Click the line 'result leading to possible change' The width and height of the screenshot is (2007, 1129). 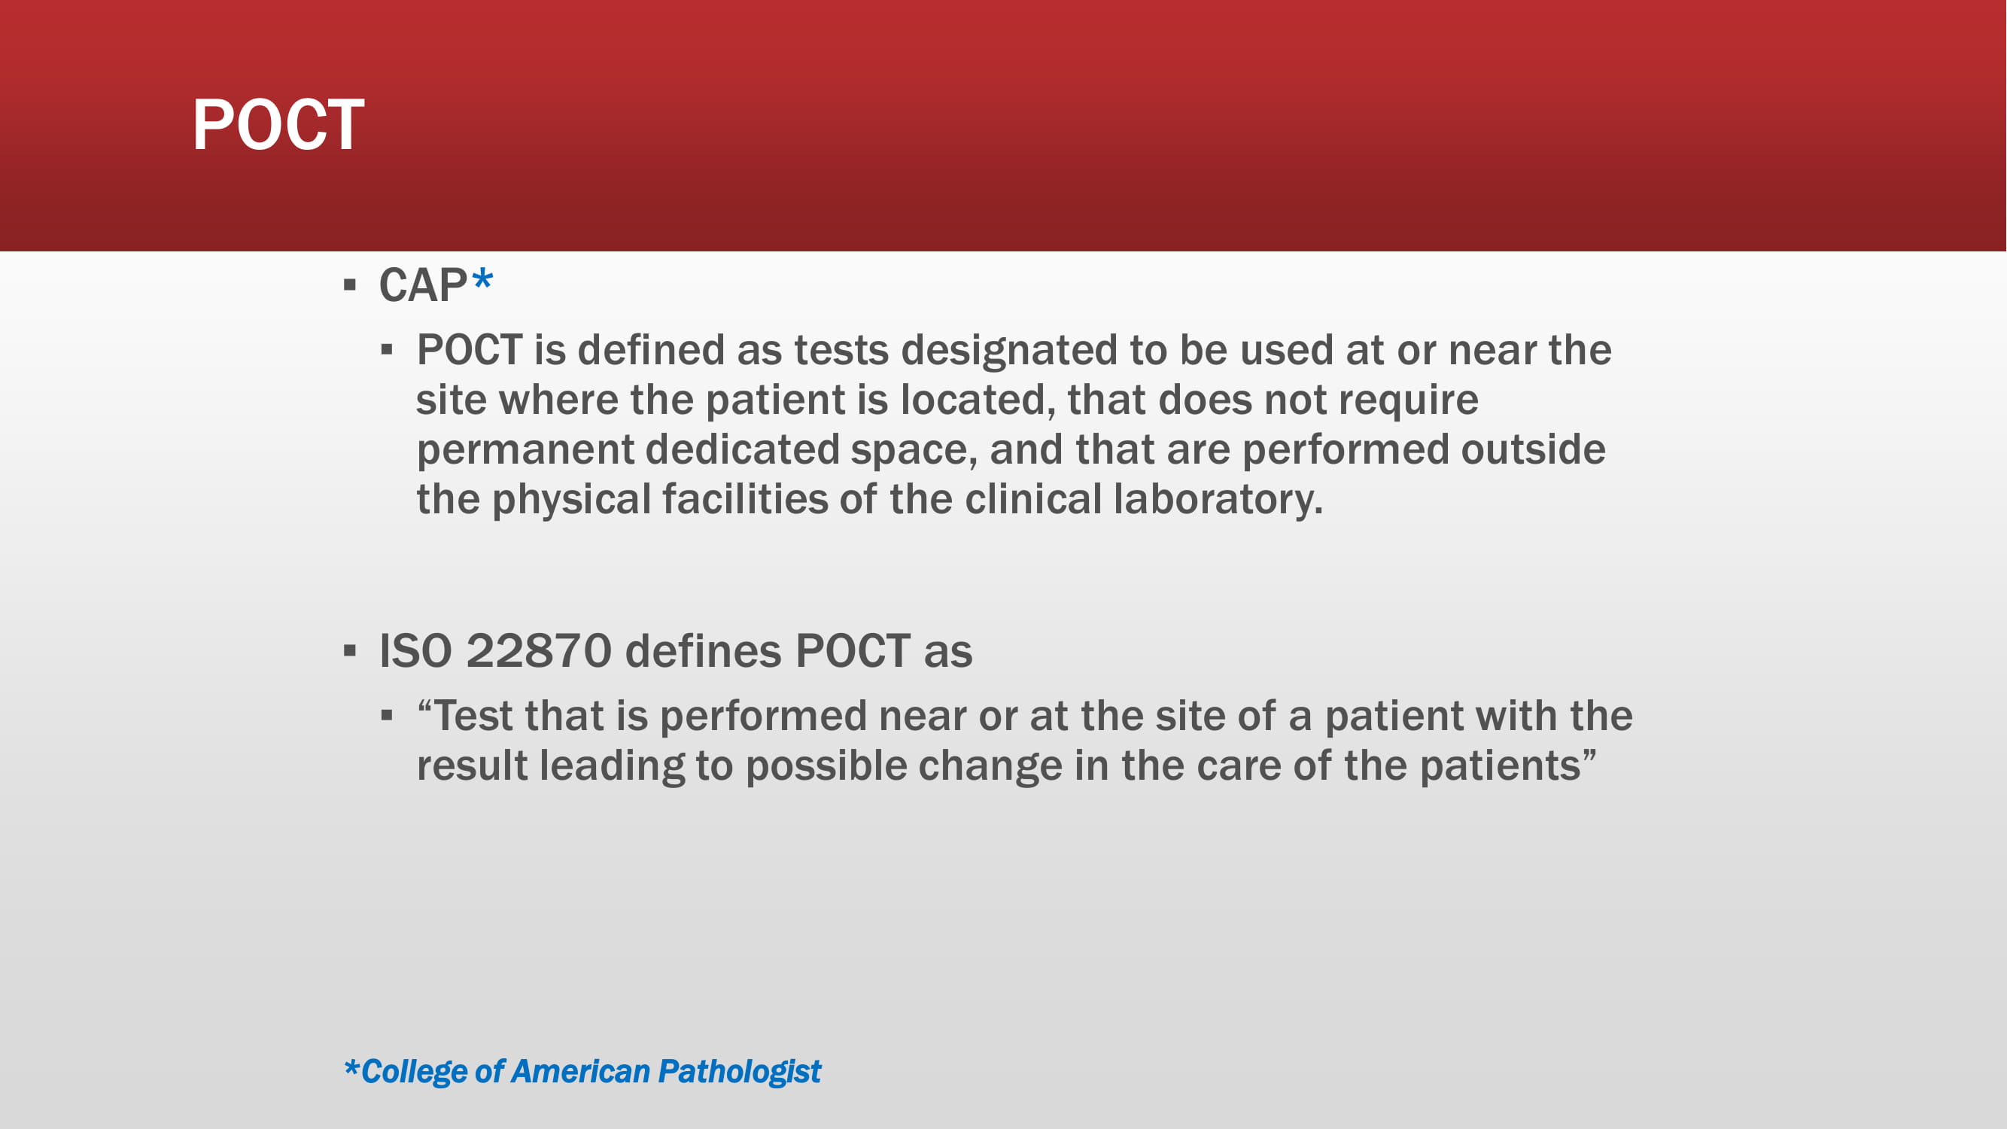pyautogui.click(x=1006, y=765)
